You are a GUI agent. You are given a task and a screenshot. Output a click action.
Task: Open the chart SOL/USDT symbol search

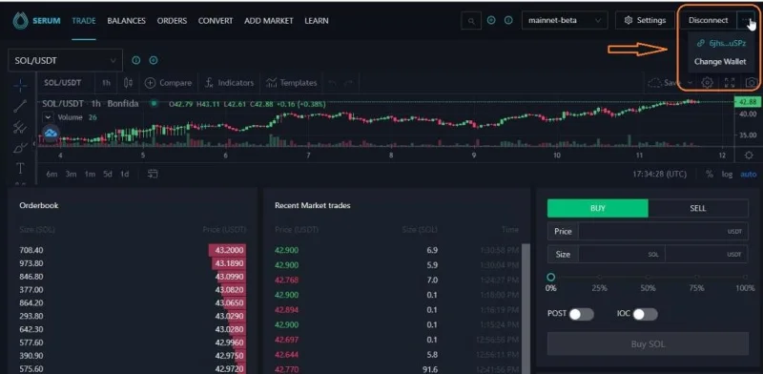click(62, 83)
